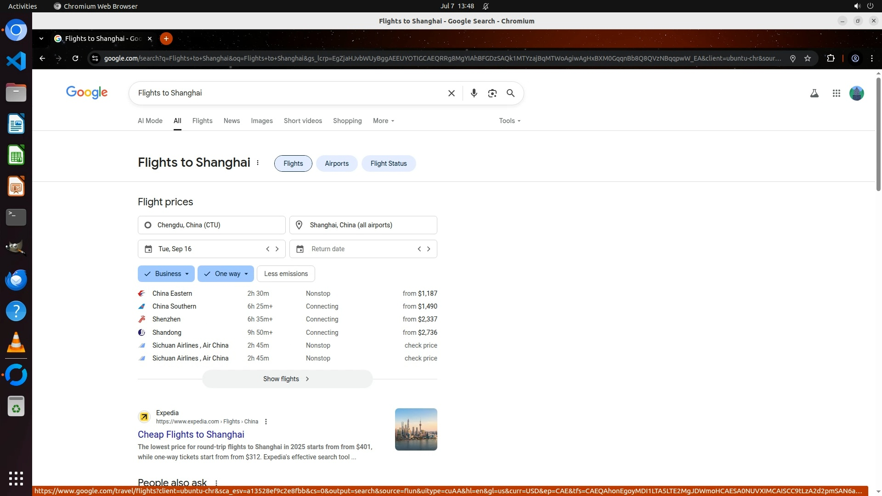Open the Business cabin class dropdown
The height and width of the screenshot is (496, 882).
click(166, 274)
